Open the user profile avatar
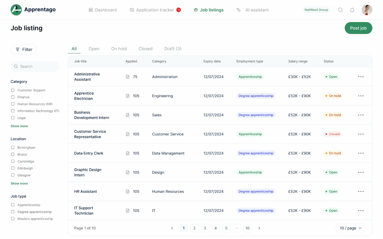Screen dimensions: 383x239 367,10
